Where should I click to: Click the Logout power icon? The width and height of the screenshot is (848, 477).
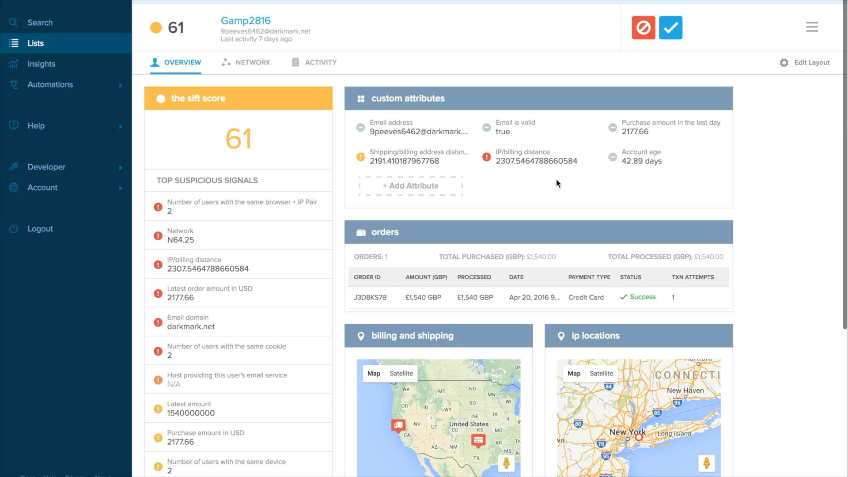[x=14, y=229]
